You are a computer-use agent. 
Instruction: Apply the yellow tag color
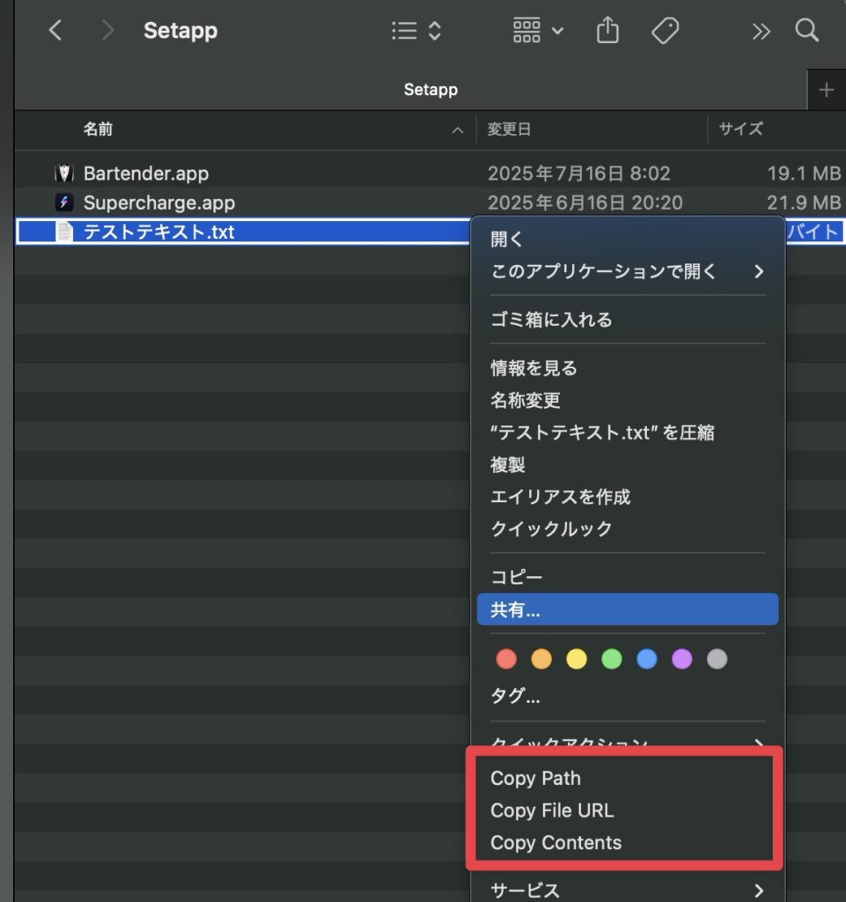577,659
